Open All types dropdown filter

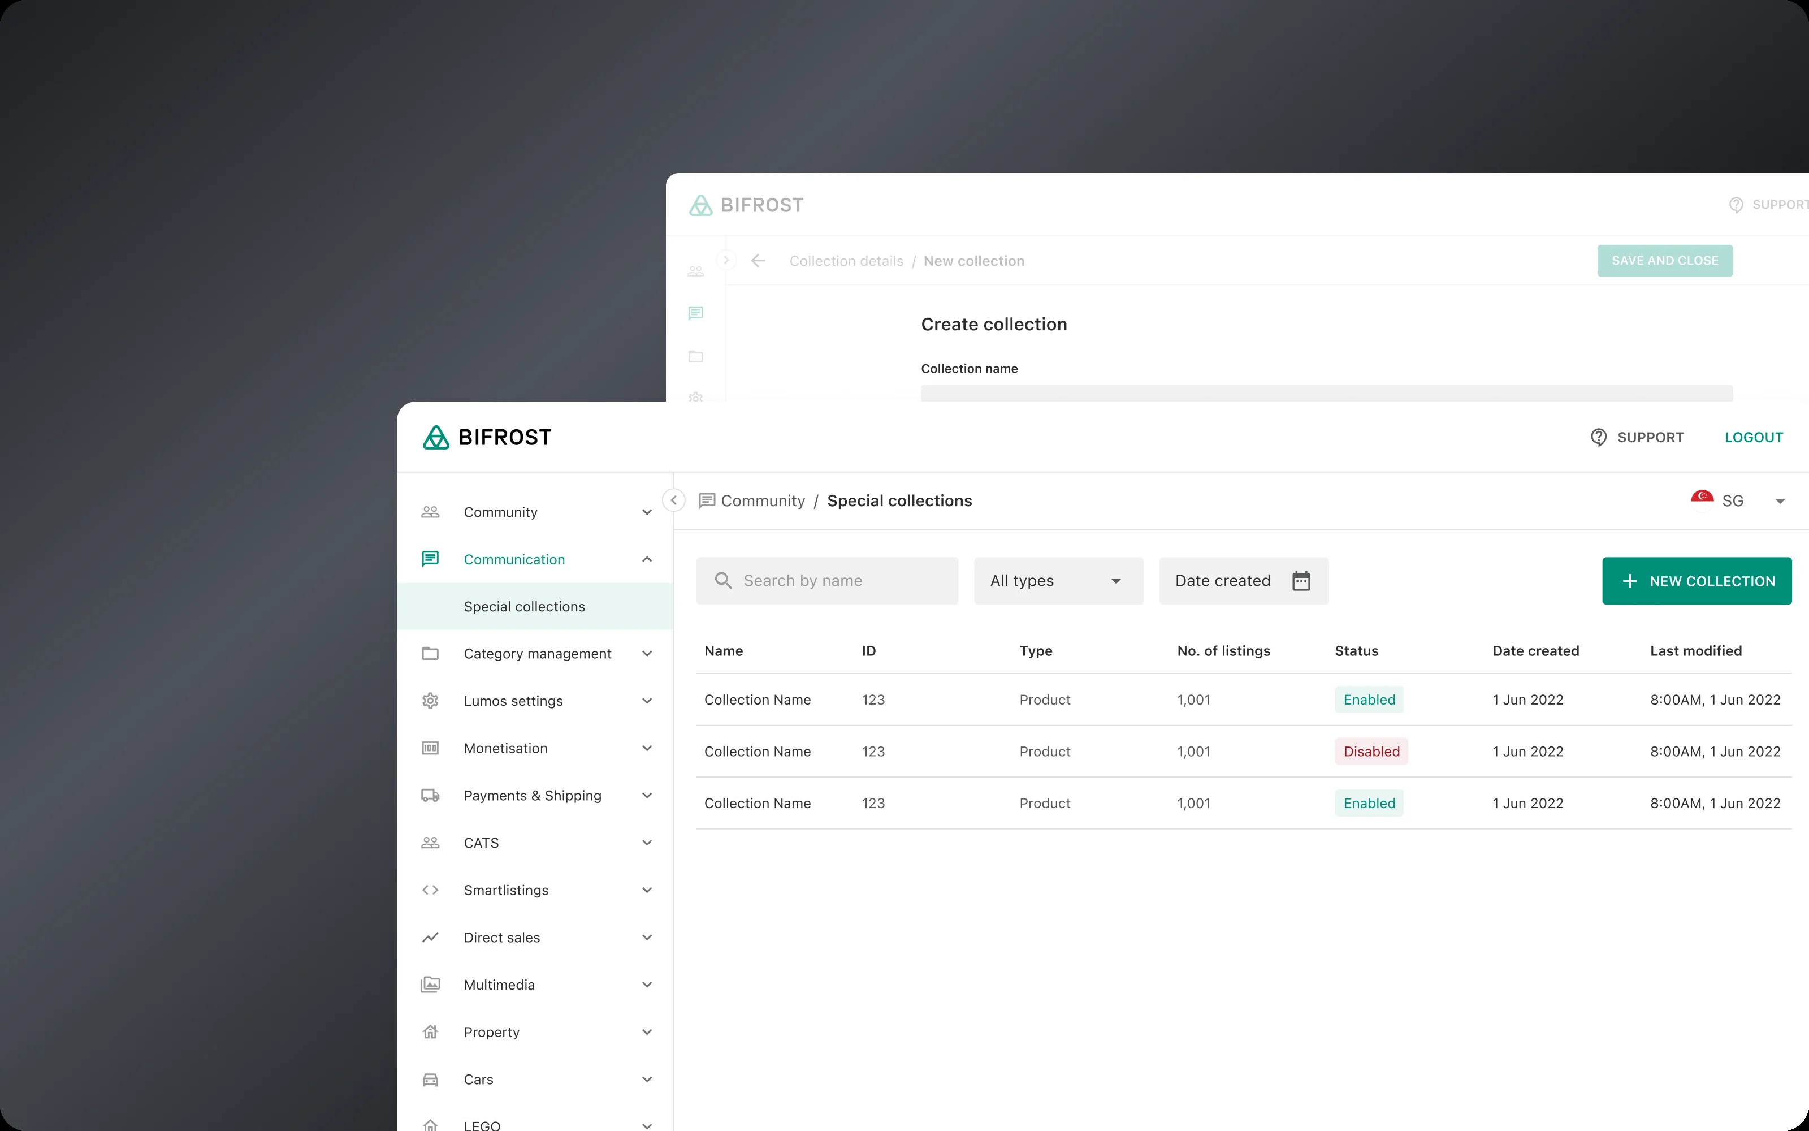click(1058, 581)
